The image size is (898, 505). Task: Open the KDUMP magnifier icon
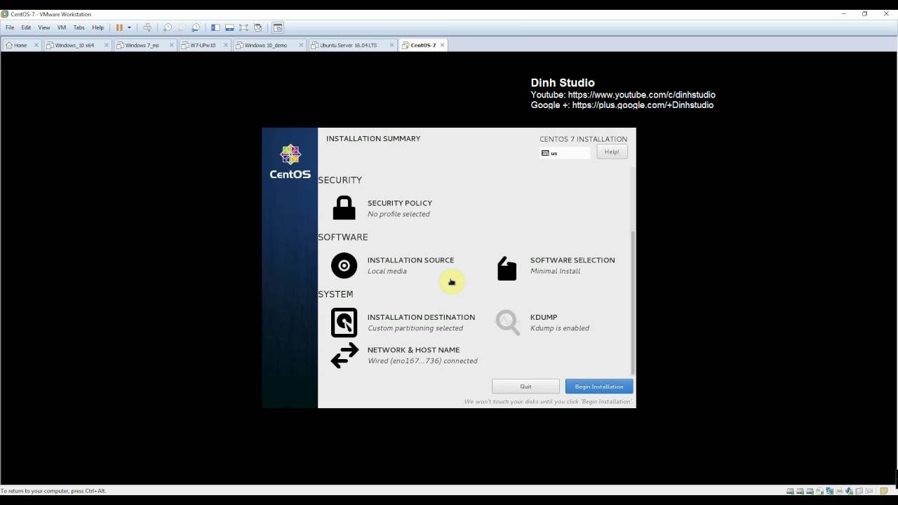[x=507, y=323]
